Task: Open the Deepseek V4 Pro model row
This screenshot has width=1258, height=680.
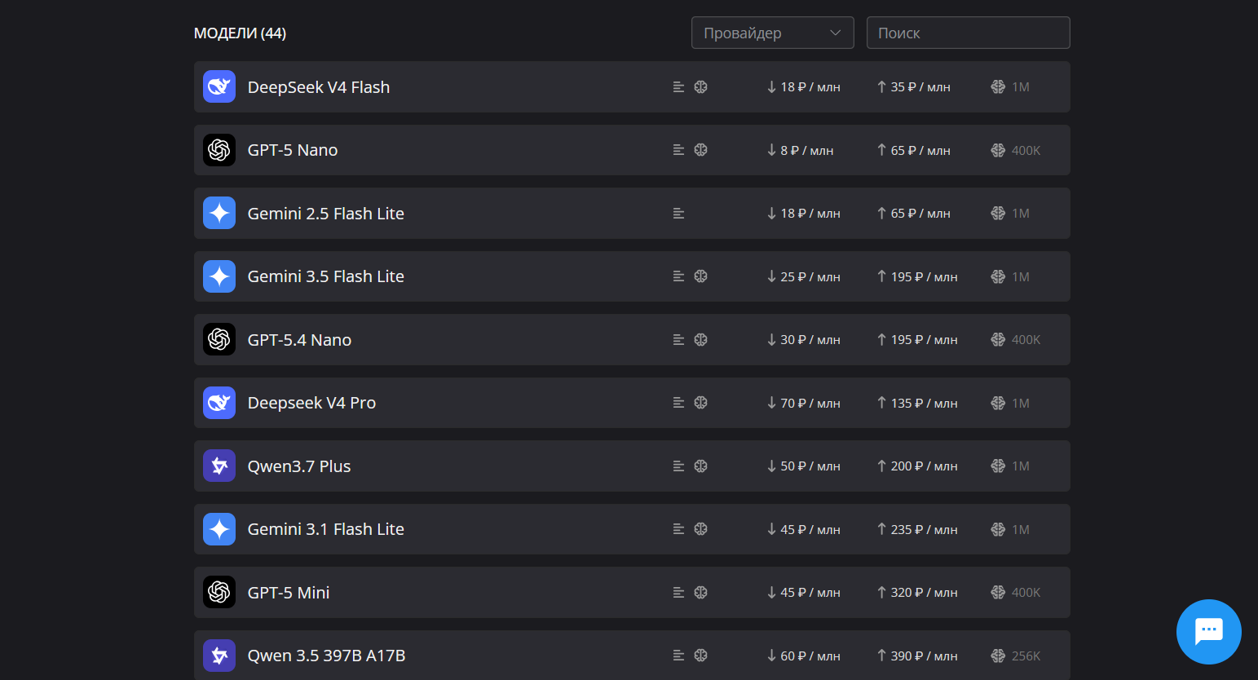Action: tap(632, 403)
